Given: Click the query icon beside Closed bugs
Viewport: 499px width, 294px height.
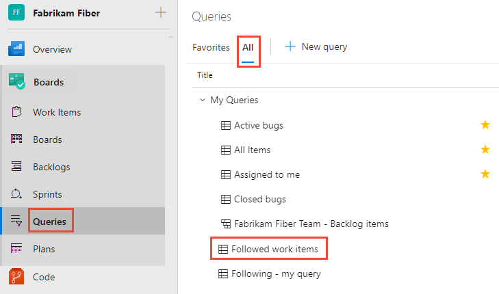Looking at the screenshot, I should 226,199.
